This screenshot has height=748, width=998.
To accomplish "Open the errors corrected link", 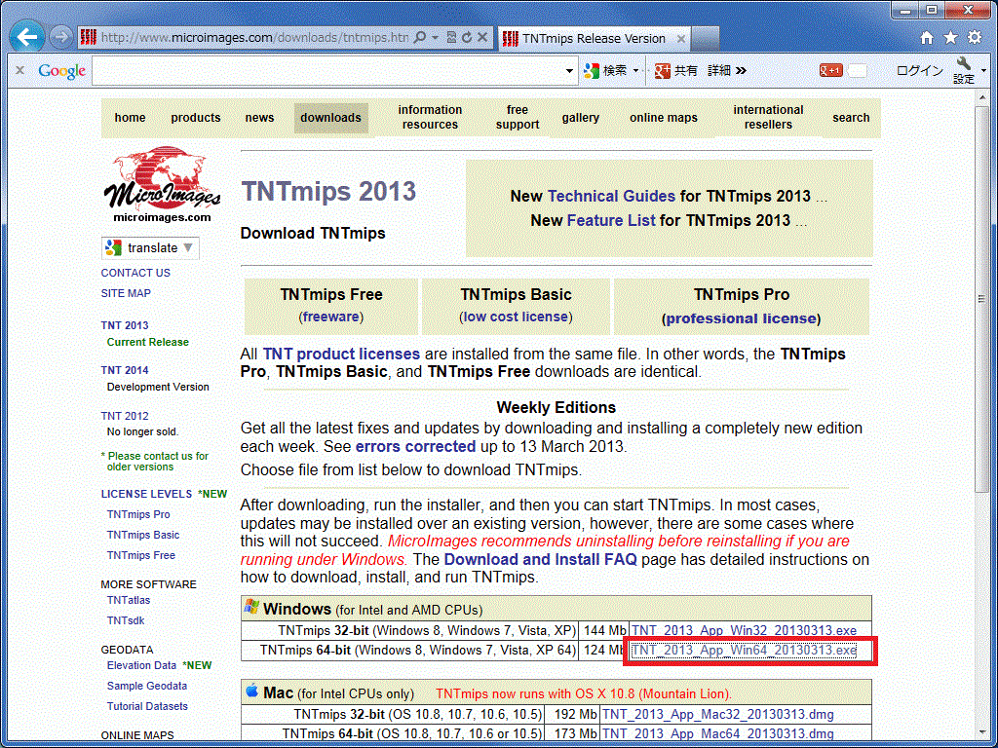I will (x=415, y=447).
